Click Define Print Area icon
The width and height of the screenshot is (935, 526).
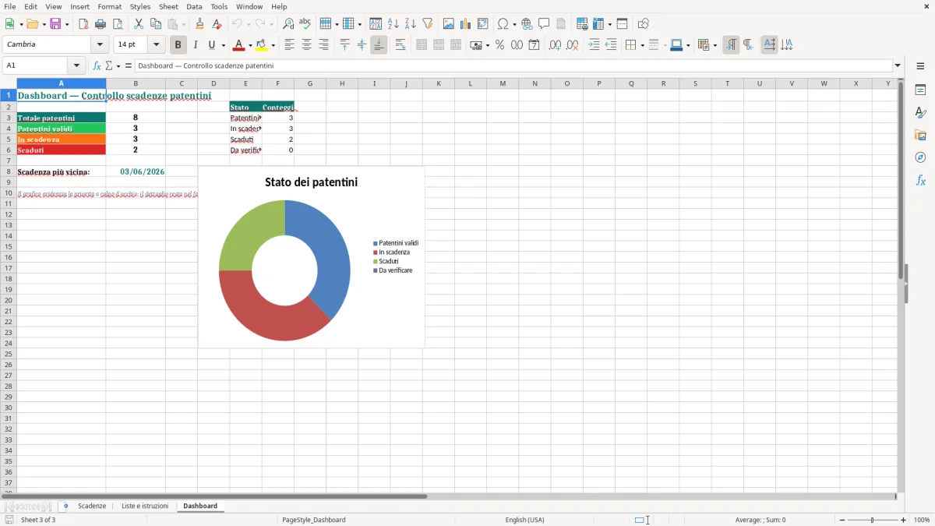[x=582, y=24]
